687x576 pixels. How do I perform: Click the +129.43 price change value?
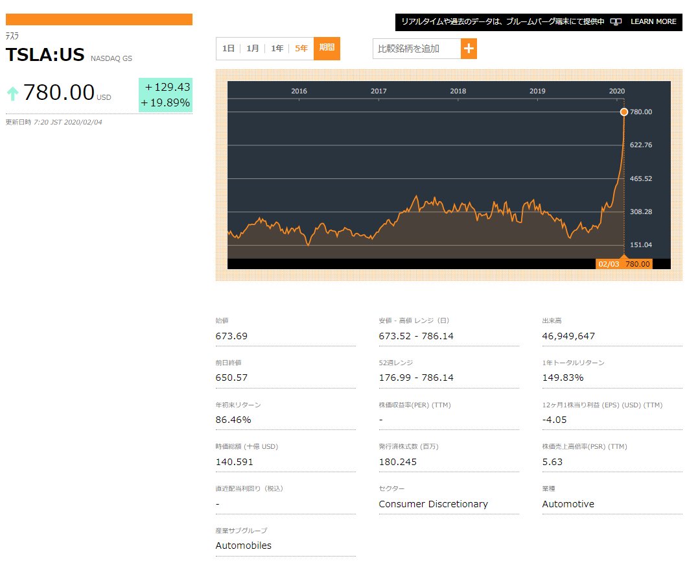pos(167,87)
